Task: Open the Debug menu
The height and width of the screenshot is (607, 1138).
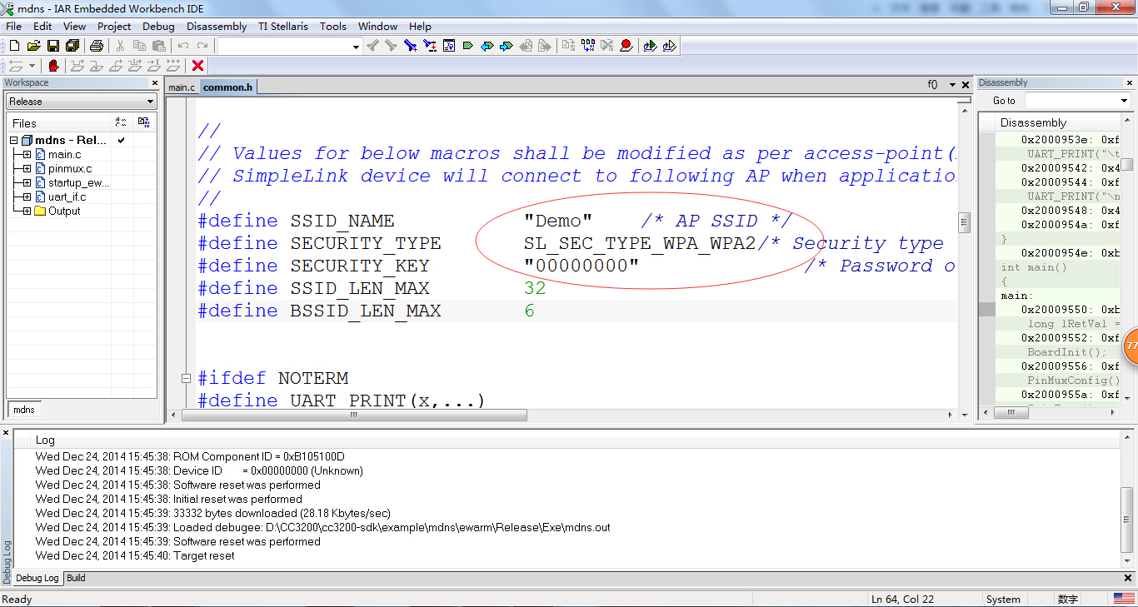Action: click(158, 26)
